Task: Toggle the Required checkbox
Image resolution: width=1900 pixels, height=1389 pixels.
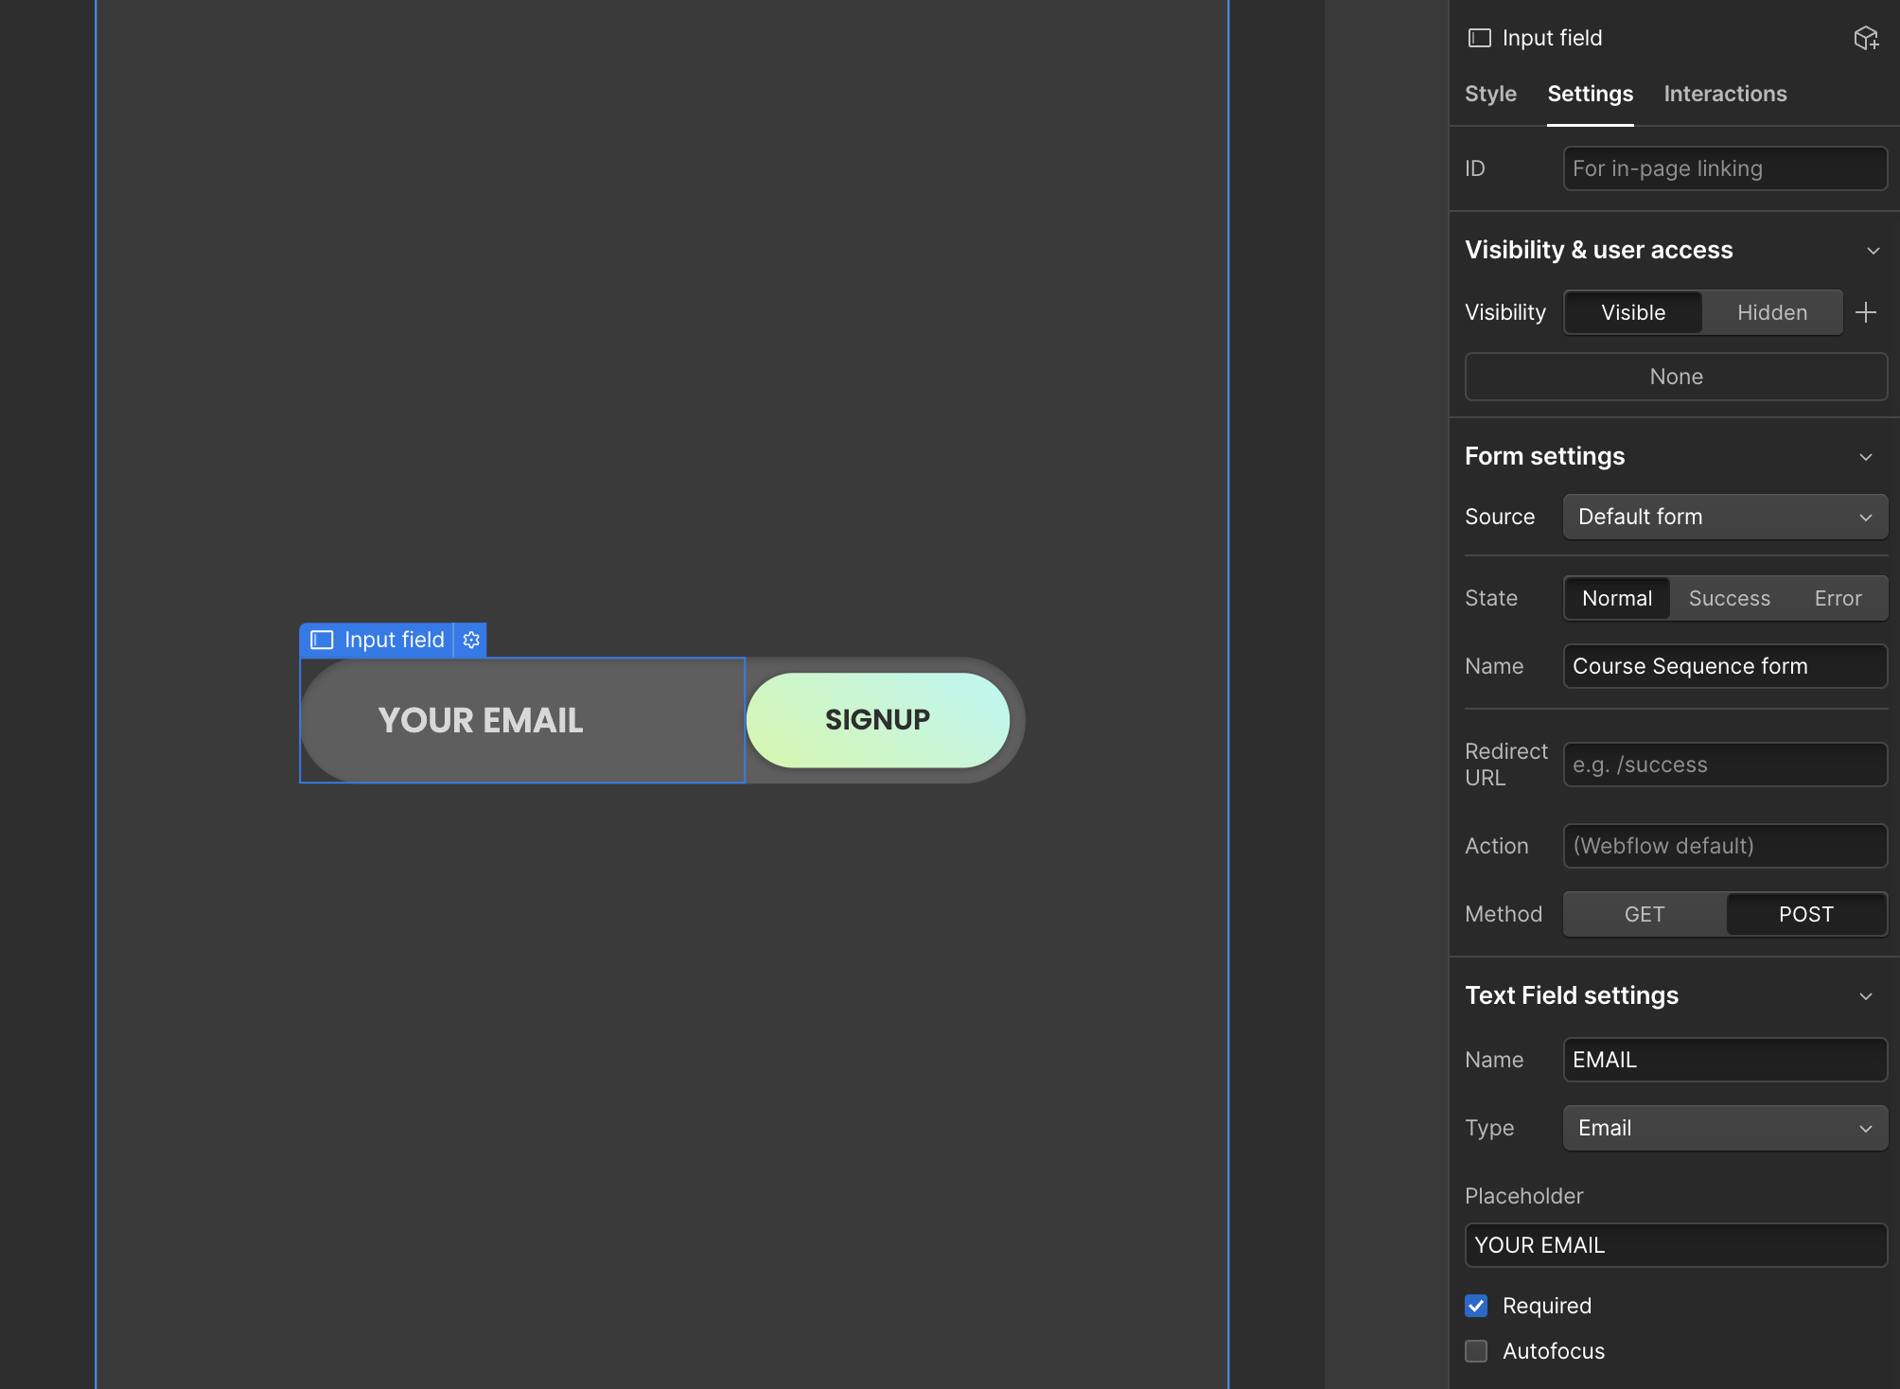Action: point(1476,1306)
